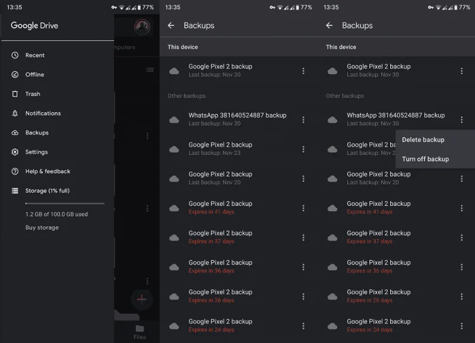The image size is (475, 343).
Task: Tap three-dot icon for WhatsApp backup, right screen
Action: coord(462,120)
